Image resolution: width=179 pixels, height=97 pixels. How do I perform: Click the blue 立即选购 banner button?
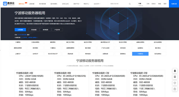20,30
